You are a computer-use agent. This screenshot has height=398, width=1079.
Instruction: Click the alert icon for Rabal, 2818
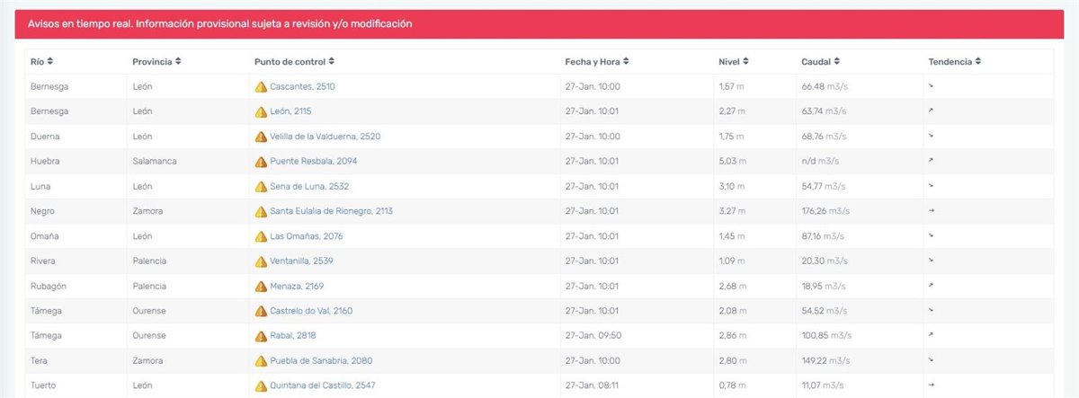coord(261,336)
